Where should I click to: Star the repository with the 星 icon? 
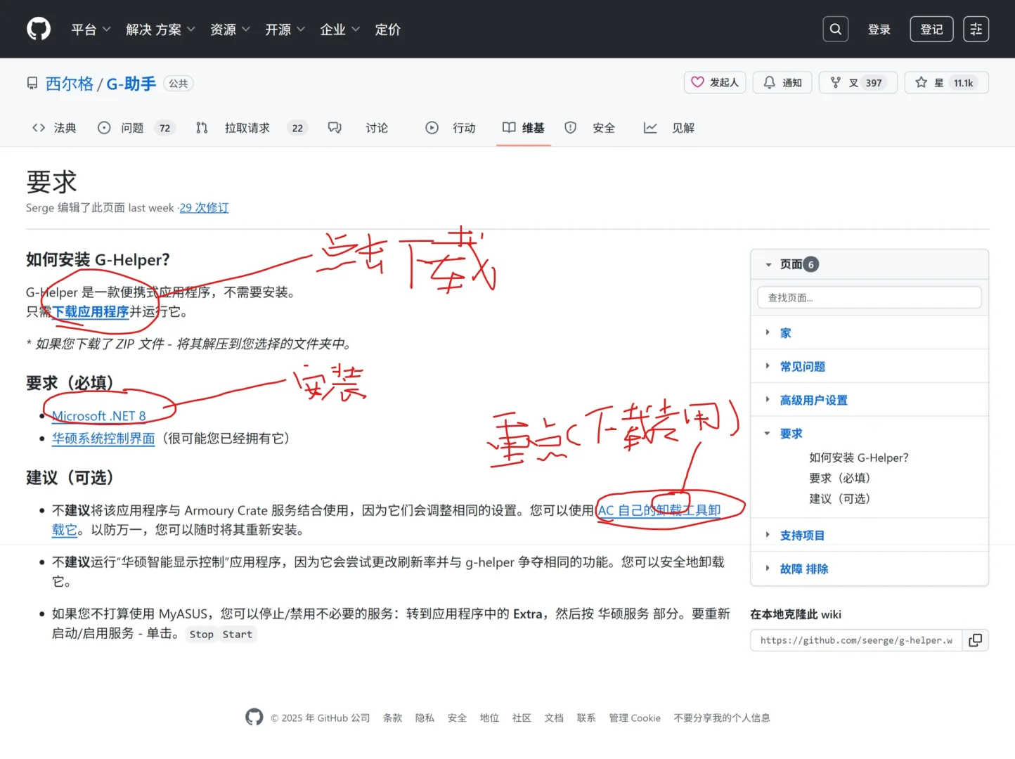921,82
